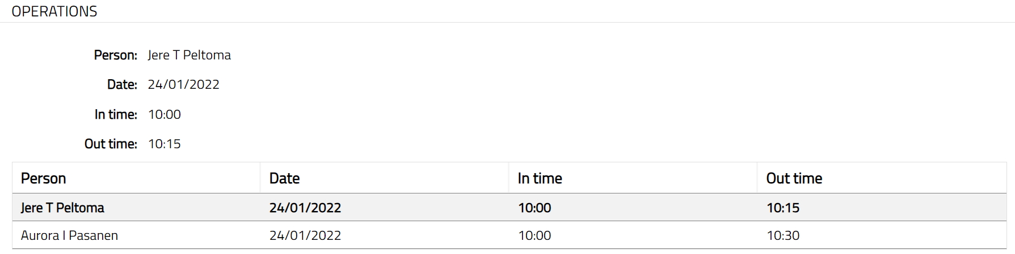The width and height of the screenshot is (1015, 254).
Task: Click the 10:30 out time cell
Action: 783,235
